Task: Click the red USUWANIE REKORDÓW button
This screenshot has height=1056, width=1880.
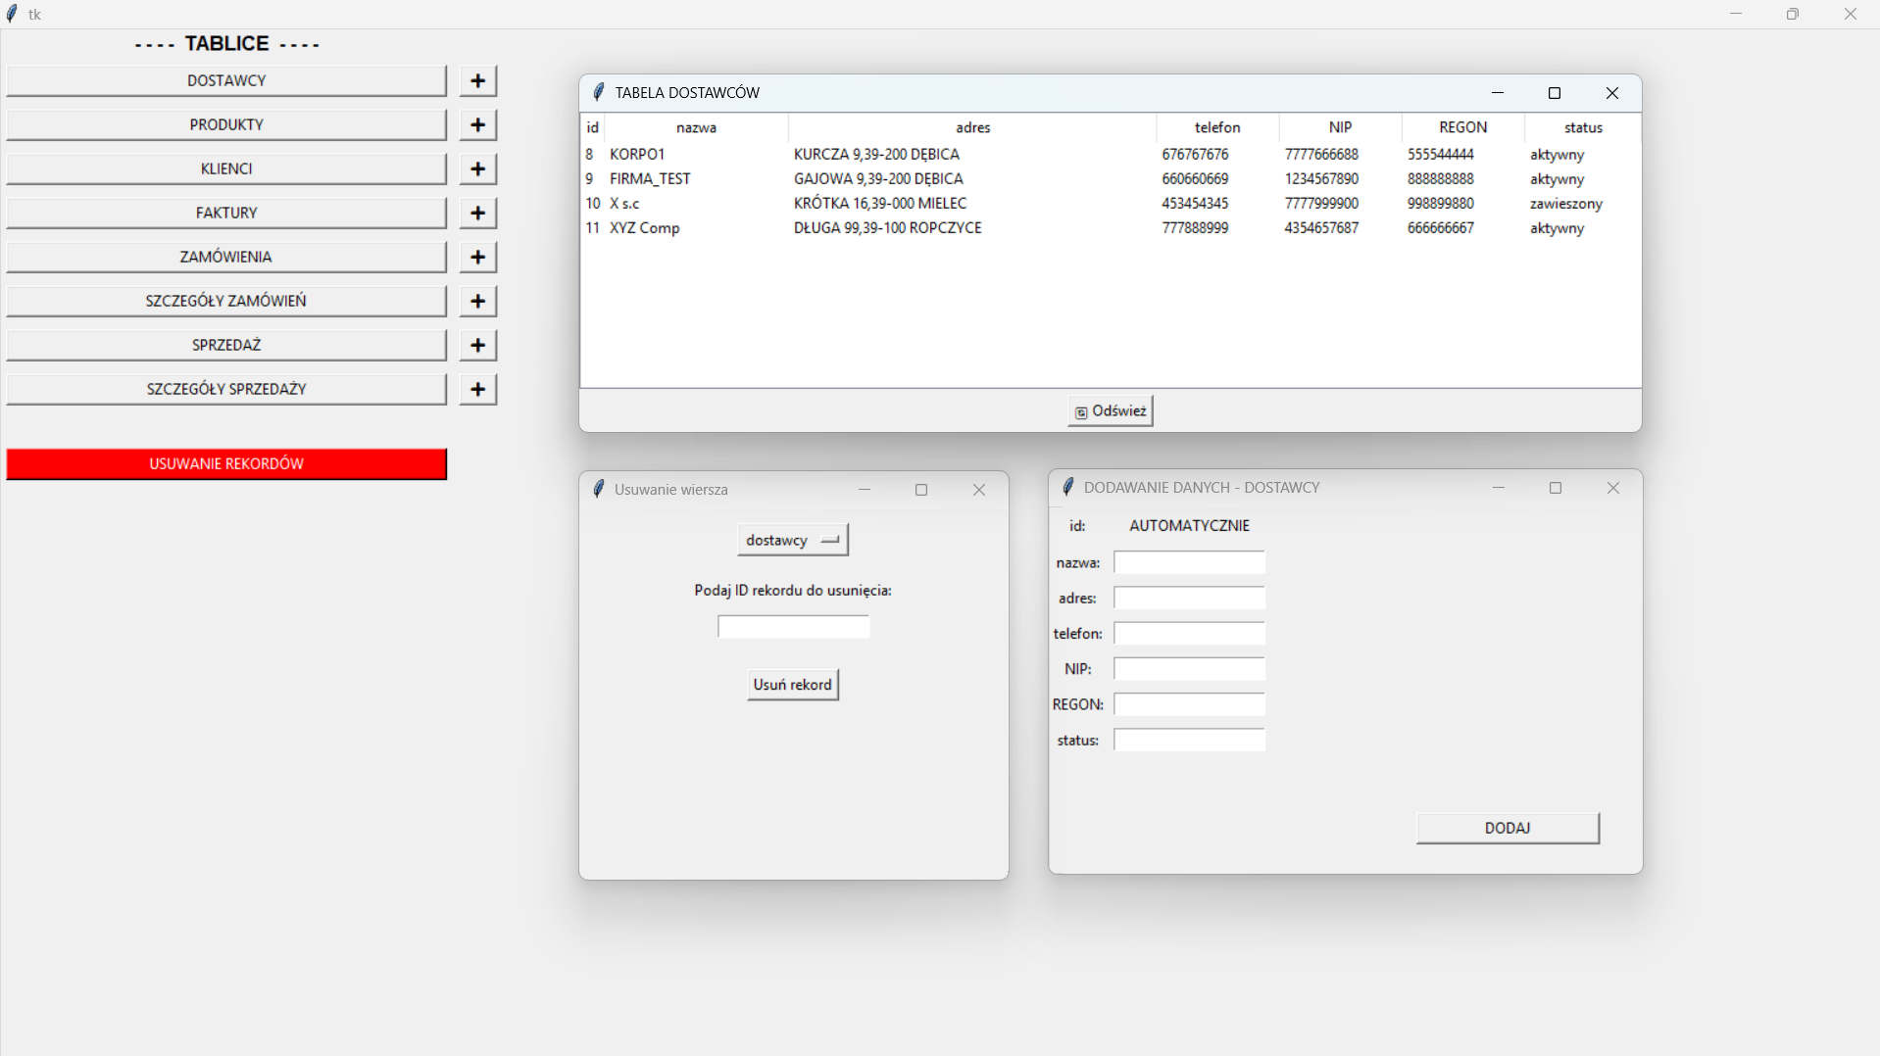Action: pyautogui.click(x=226, y=463)
